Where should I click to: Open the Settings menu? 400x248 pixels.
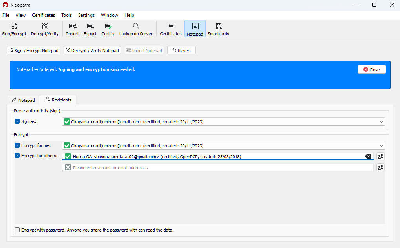point(86,15)
